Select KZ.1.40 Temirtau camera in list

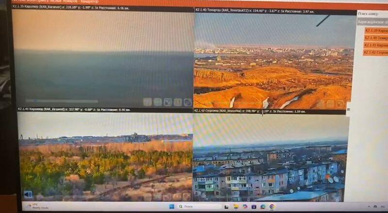tap(376, 38)
